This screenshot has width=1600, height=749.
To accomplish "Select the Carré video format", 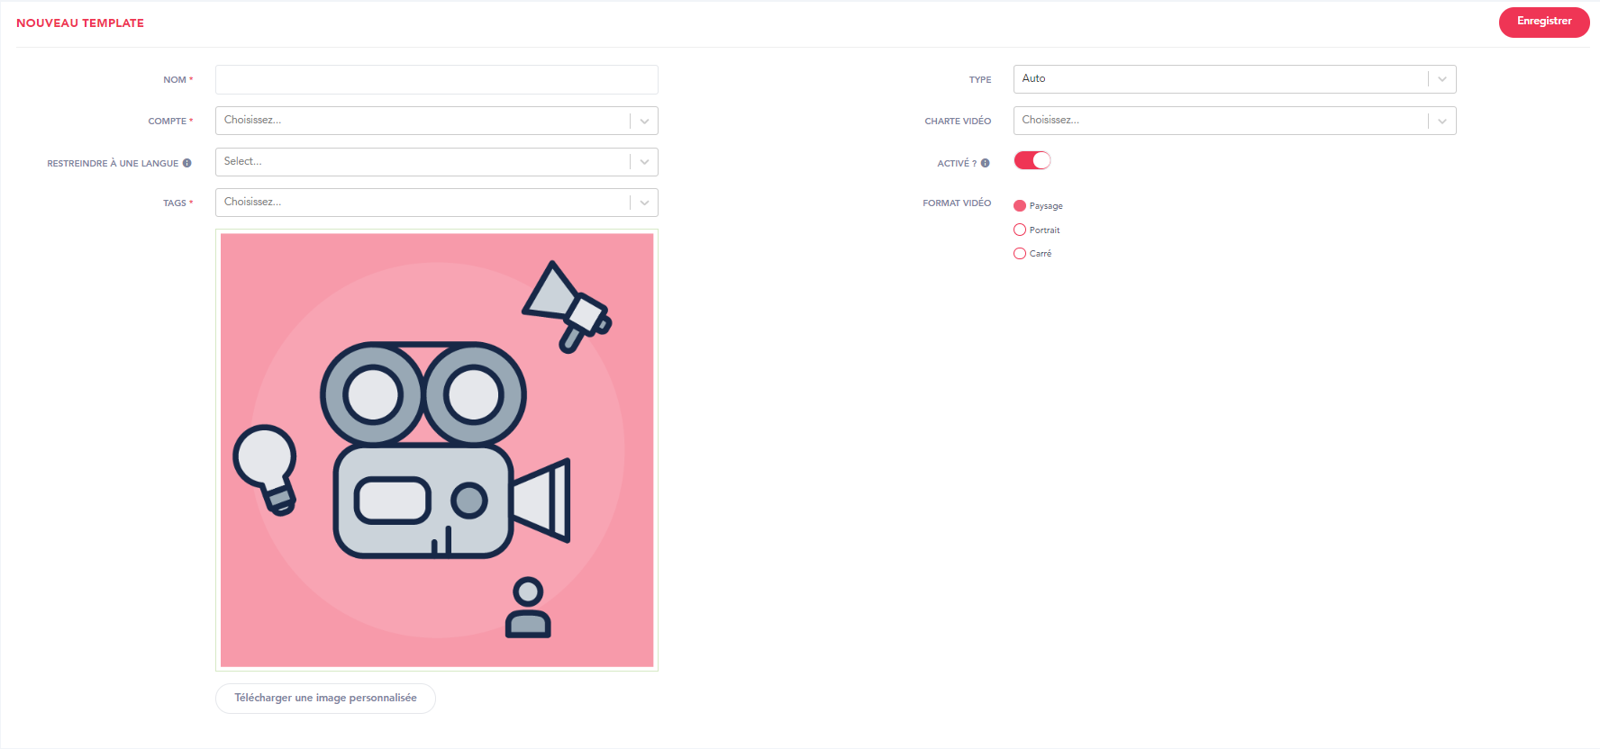I will (x=1020, y=254).
